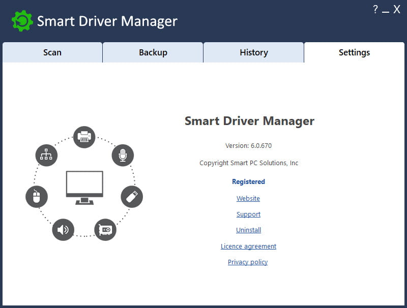Select the Settings tab
The width and height of the screenshot is (407, 308).
pos(354,52)
